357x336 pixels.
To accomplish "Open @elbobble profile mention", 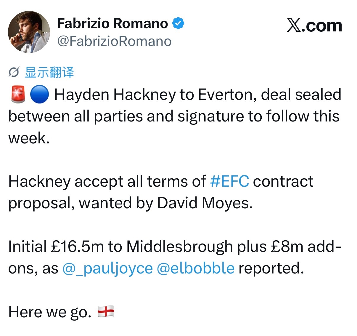I will (195, 268).
